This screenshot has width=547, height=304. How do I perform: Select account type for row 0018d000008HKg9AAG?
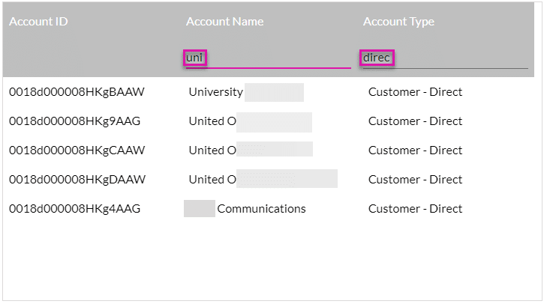pos(415,121)
